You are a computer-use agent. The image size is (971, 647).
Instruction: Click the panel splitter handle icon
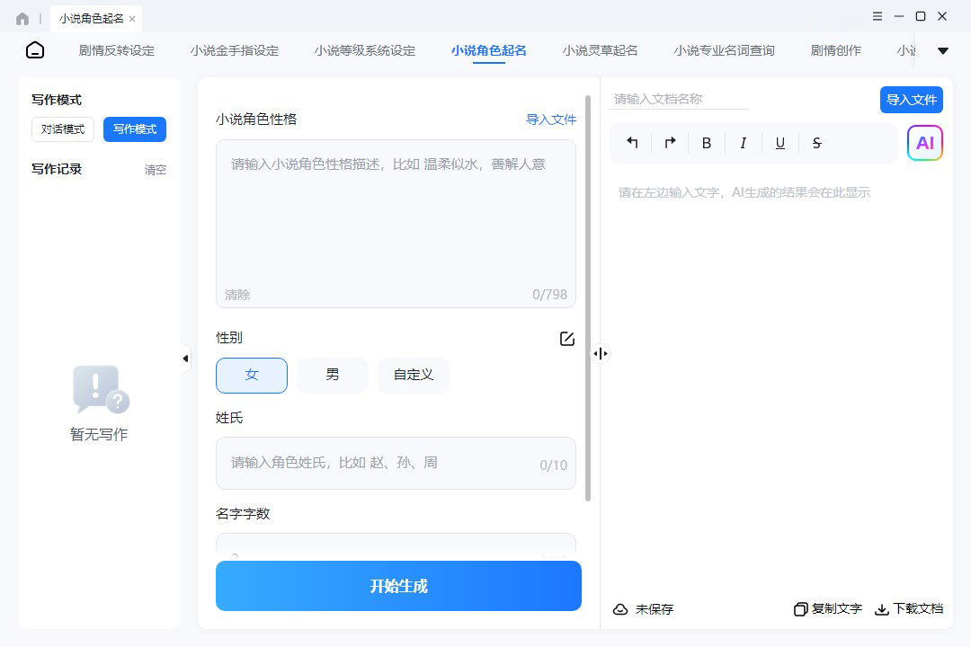600,353
